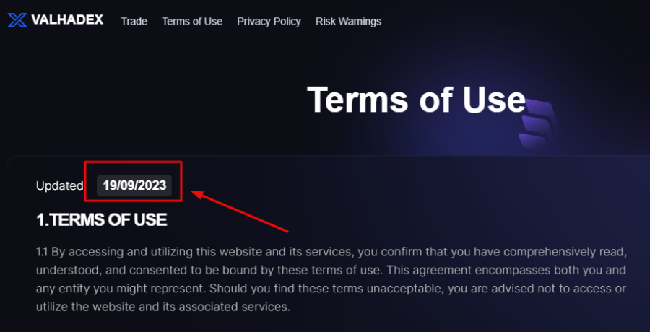Click the VALHADEX brand name text

coord(67,20)
